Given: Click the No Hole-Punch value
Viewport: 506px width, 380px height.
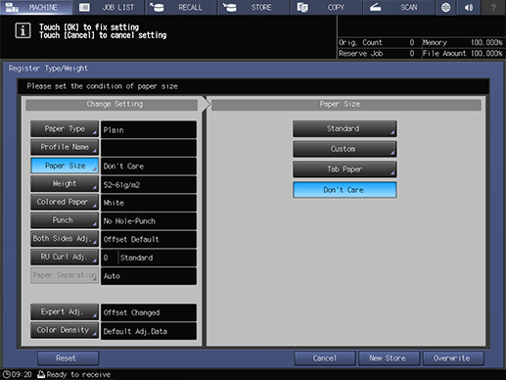Looking at the screenshot, I should click(x=149, y=221).
